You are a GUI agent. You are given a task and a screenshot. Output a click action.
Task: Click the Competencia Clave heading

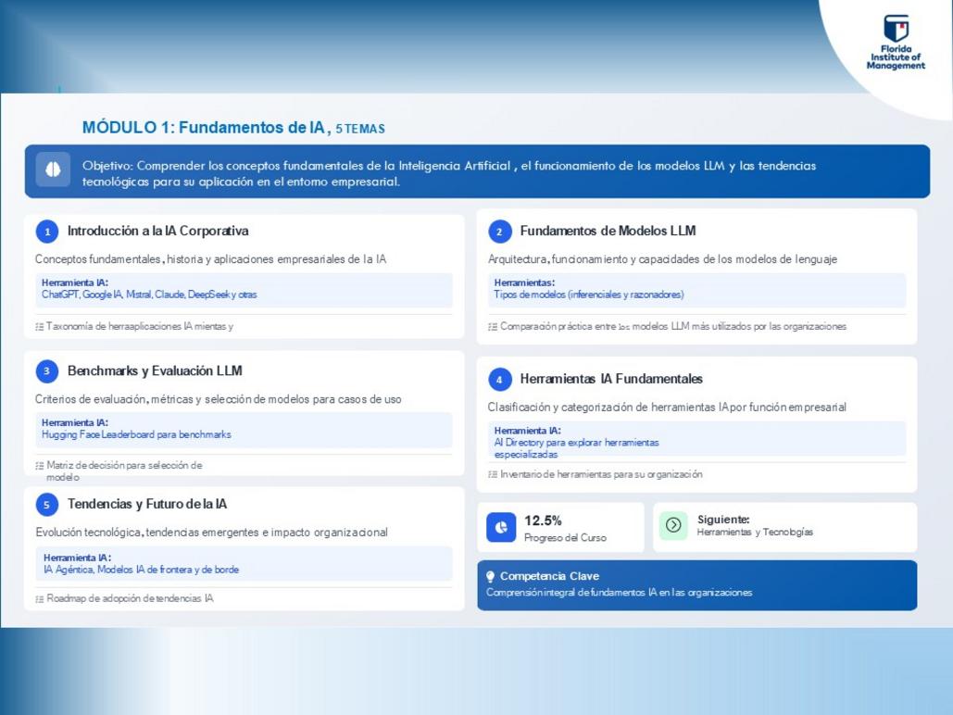tap(549, 576)
